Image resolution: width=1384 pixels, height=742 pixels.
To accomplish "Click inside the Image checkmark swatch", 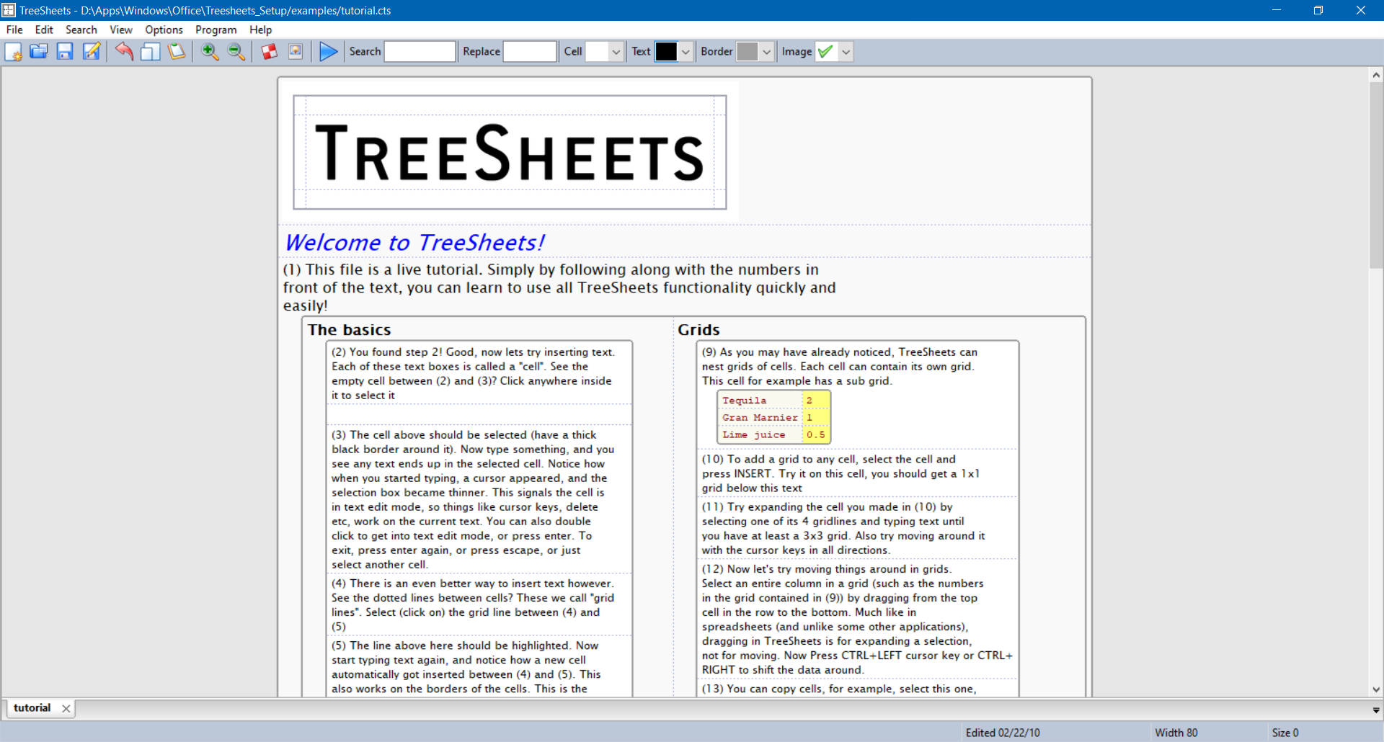I will point(825,51).
